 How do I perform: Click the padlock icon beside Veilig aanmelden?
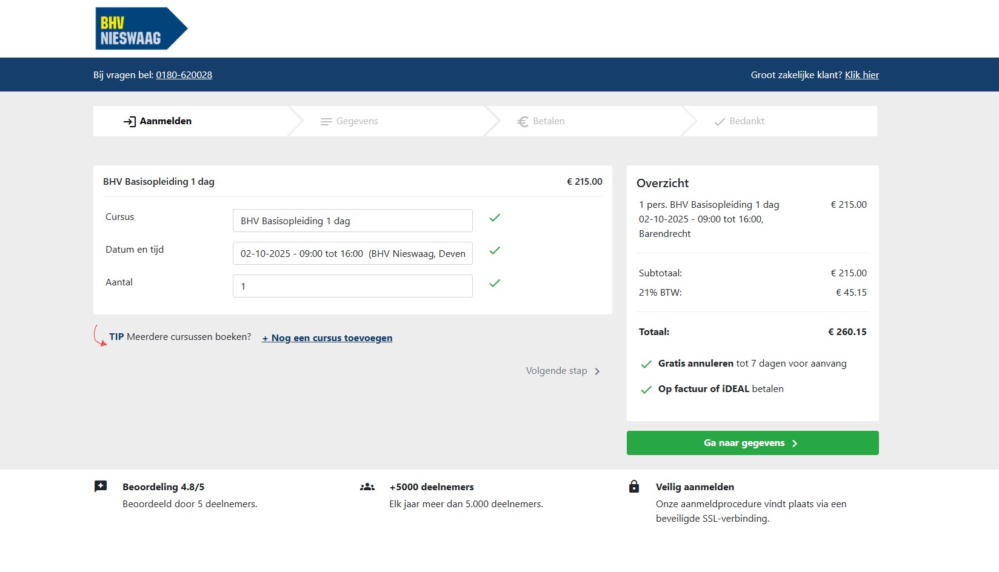click(634, 487)
